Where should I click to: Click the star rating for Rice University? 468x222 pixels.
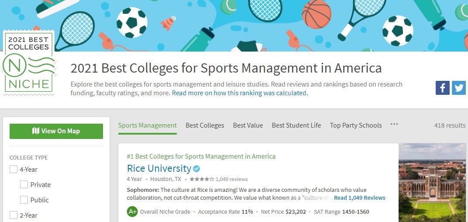point(202,179)
